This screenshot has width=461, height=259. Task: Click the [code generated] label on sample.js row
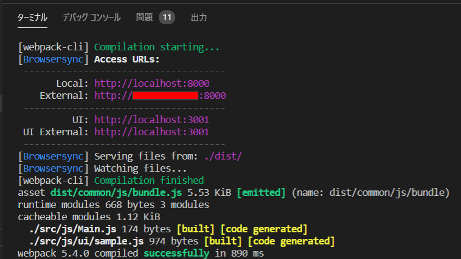point(291,241)
